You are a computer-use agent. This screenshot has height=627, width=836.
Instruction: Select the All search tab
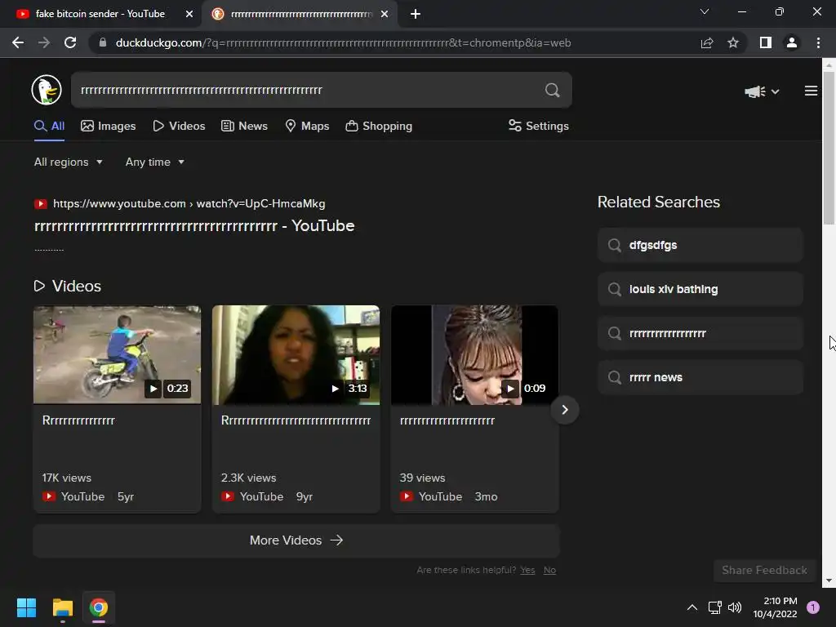[x=49, y=126]
